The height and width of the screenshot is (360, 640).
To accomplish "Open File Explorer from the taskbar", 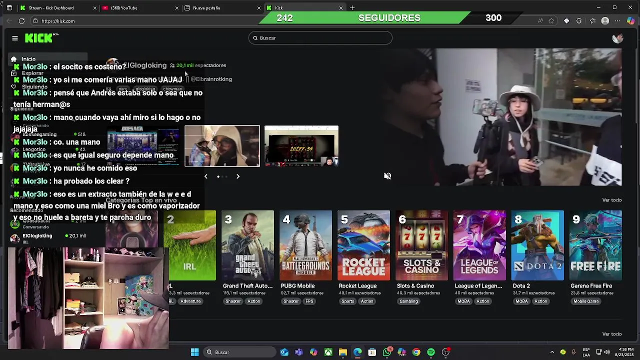I will [342, 352].
